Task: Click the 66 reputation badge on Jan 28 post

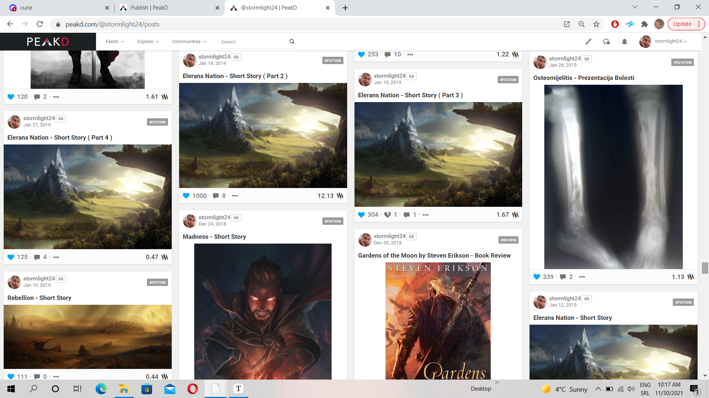Action: point(587,59)
